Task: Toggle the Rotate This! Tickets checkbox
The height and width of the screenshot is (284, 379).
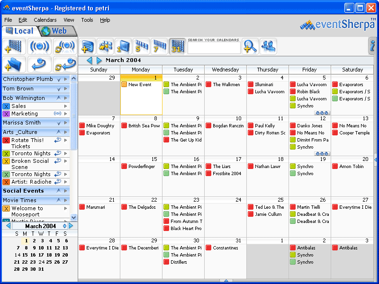Action: [x=6, y=140]
